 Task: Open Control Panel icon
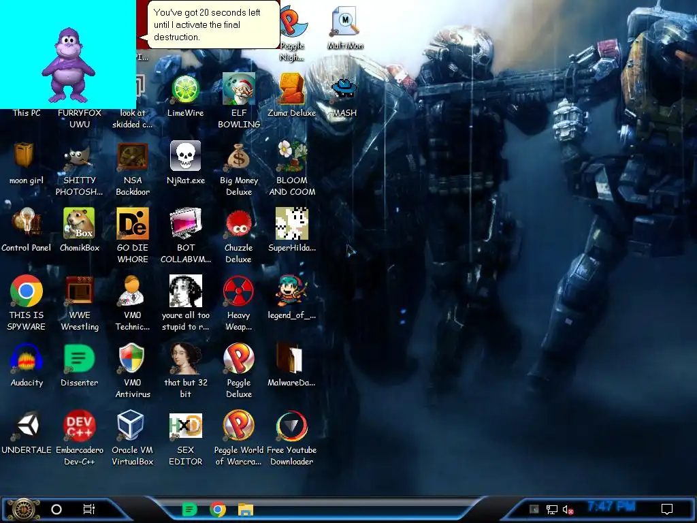click(x=27, y=223)
